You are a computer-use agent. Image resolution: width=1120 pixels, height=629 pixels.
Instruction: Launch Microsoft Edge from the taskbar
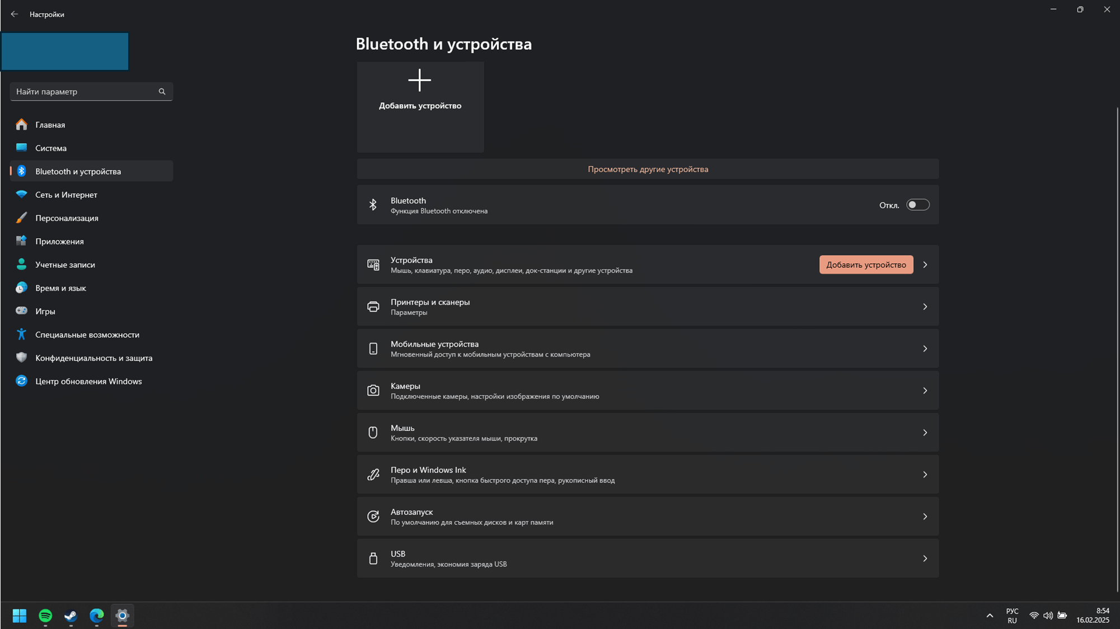tap(97, 616)
